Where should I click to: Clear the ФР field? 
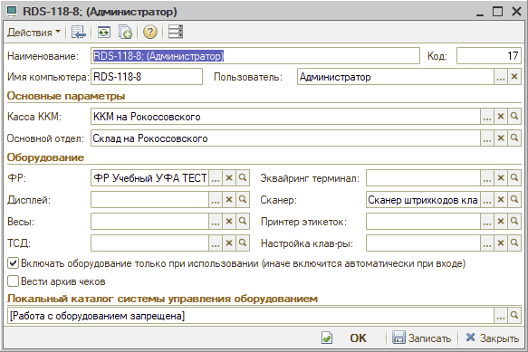click(229, 178)
